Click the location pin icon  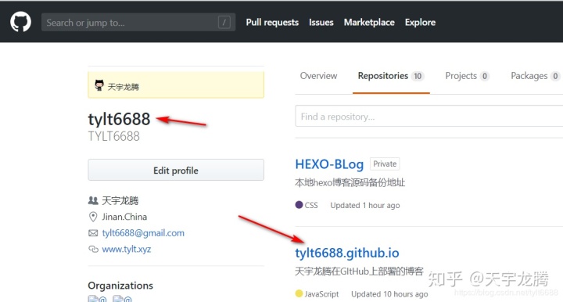pos(93,217)
